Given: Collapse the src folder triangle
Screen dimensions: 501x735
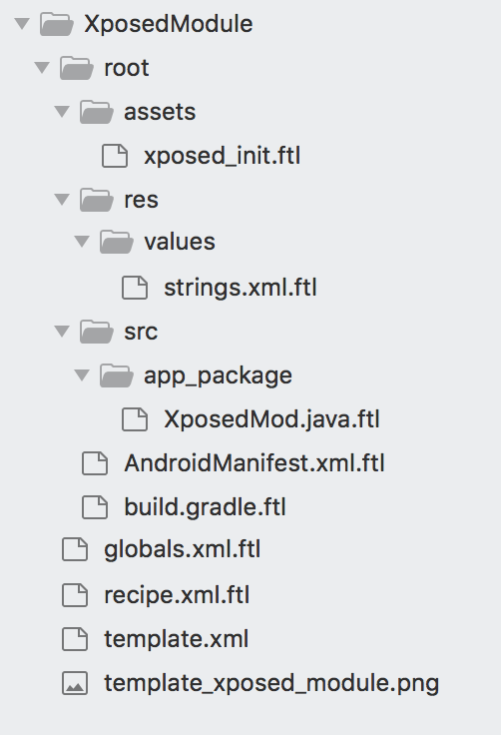Looking at the screenshot, I should (x=62, y=332).
